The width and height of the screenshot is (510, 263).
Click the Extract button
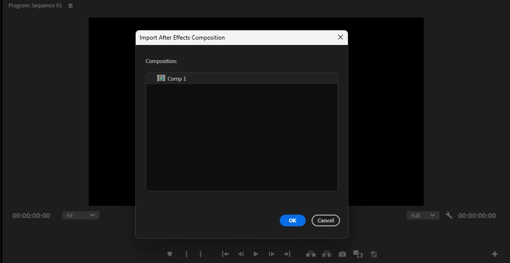click(326, 254)
